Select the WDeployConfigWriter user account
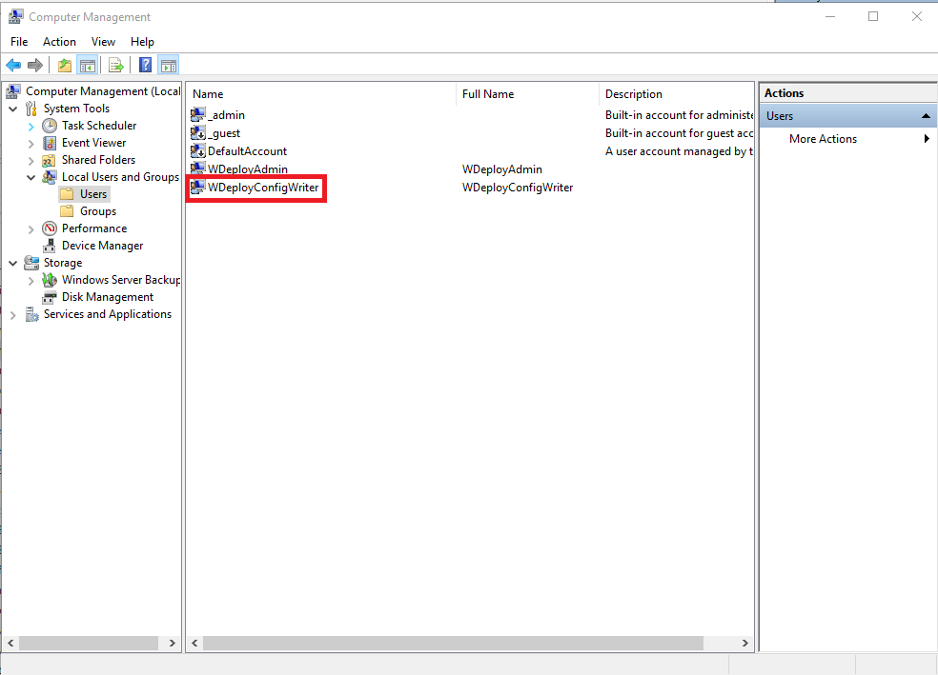This screenshot has height=675, width=938. click(262, 188)
